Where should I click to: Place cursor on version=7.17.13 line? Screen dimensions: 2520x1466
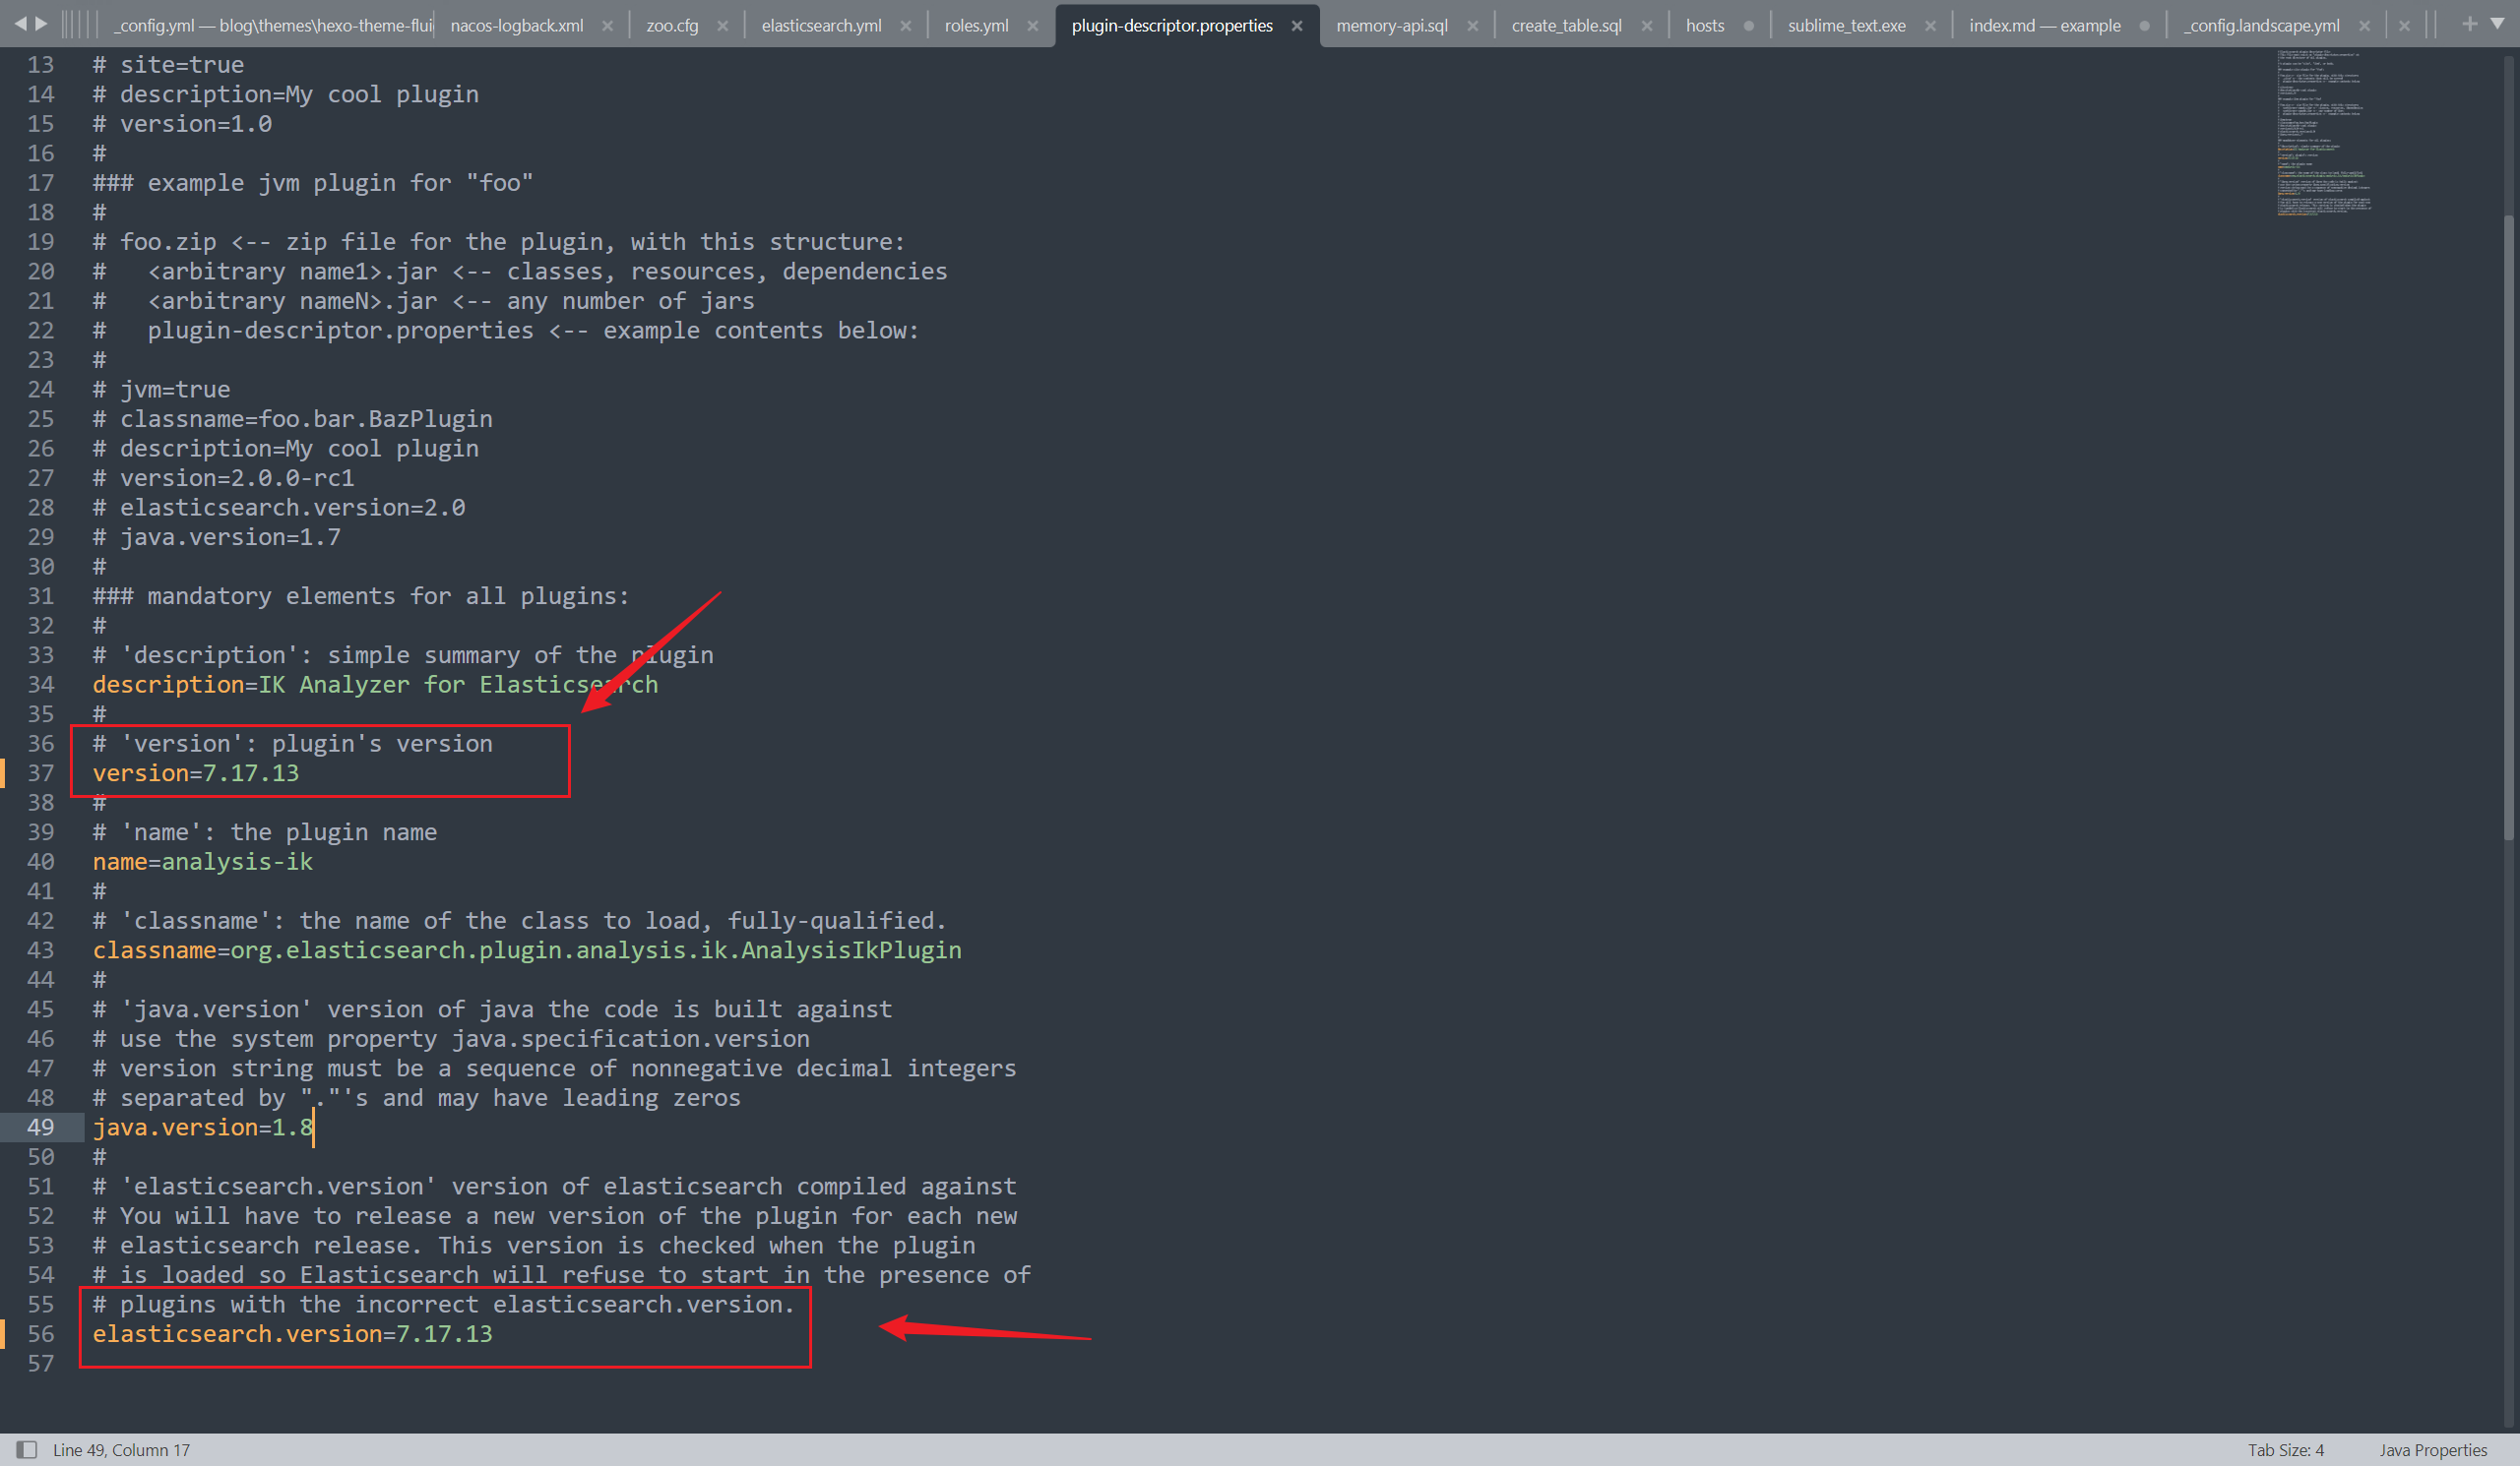click(196, 772)
